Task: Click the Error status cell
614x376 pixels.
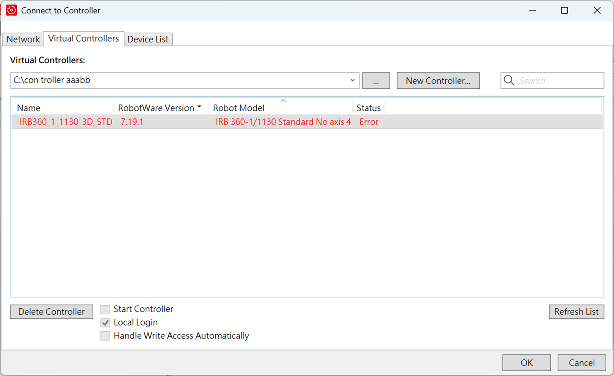Action: (369, 122)
